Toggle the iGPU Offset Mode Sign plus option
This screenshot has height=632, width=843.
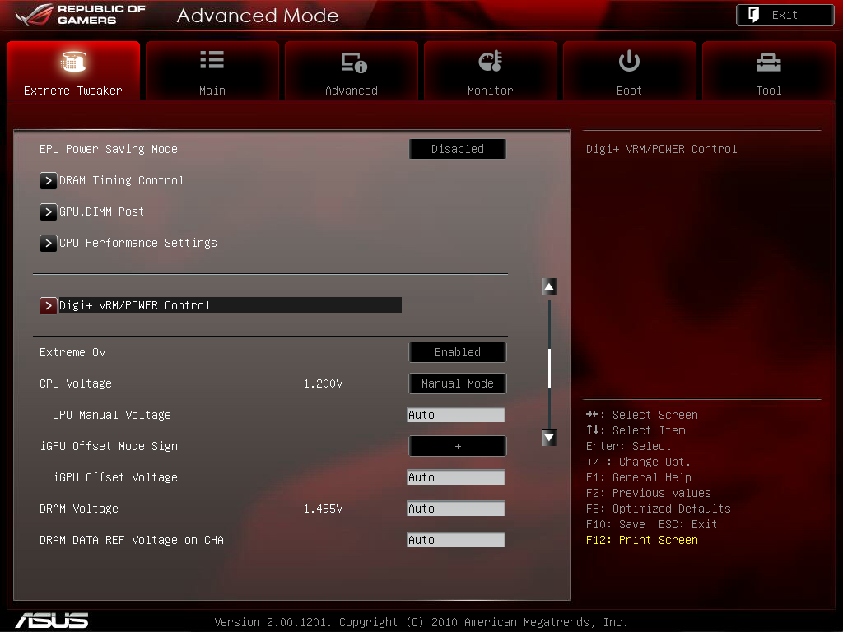458,446
